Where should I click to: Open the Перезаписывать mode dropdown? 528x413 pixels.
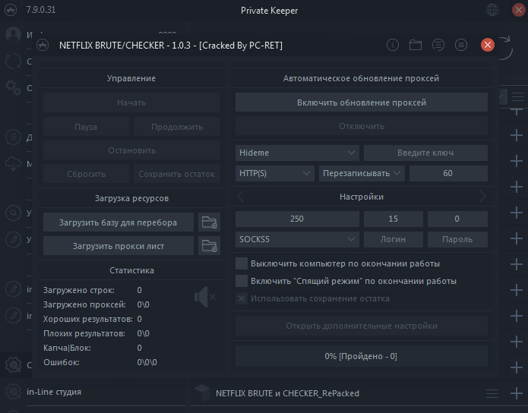[x=362, y=173]
